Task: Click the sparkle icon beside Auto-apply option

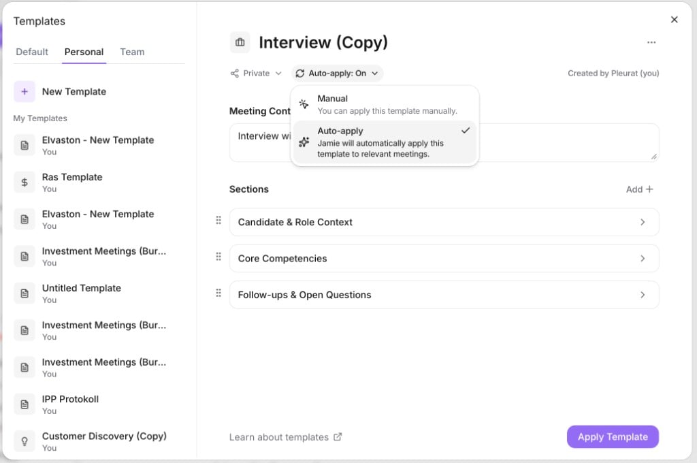Action: coord(304,142)
